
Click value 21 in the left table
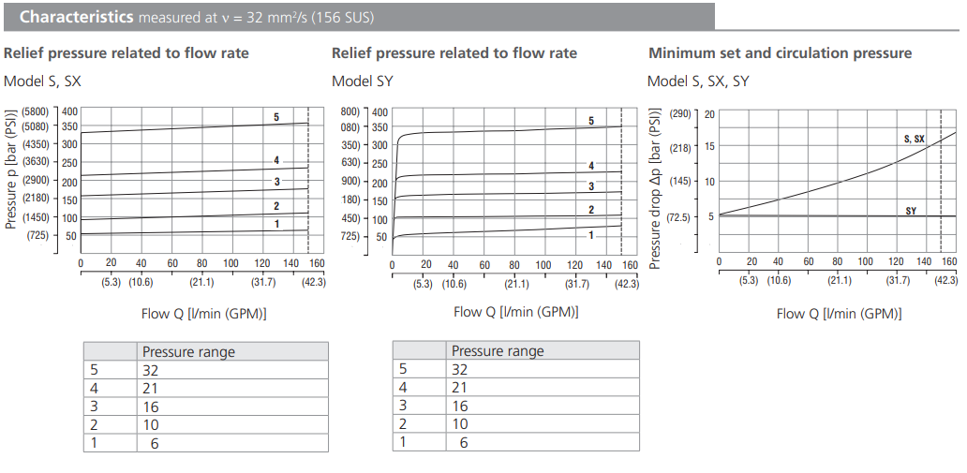(150, 388)
